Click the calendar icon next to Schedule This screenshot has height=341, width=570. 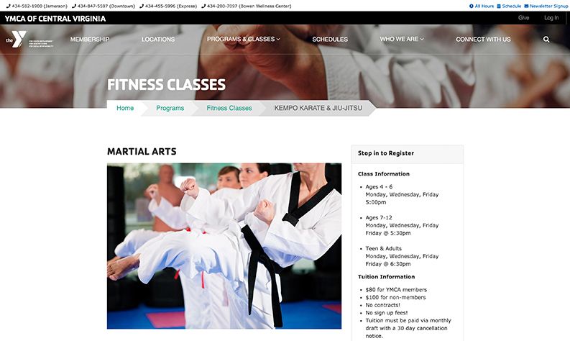(499, 6)
